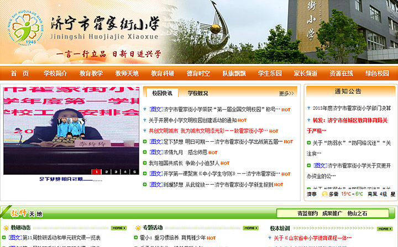Switch to the 学校概况 tab

pyautogui.click(x=198, y=93)
